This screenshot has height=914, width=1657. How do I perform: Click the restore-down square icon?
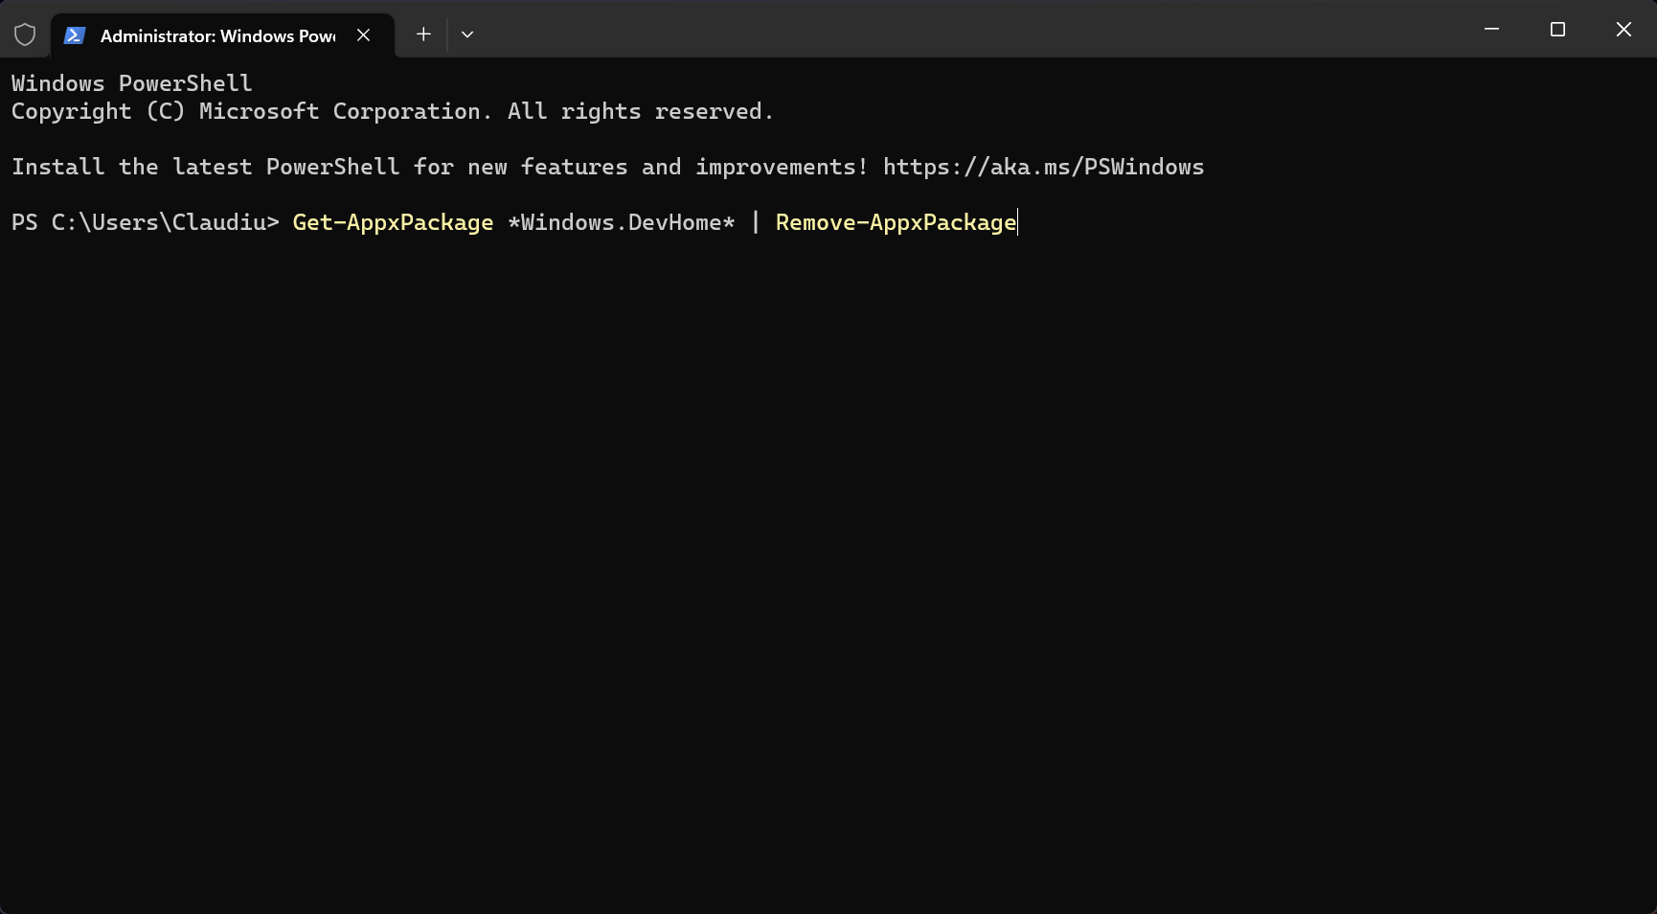(1557, 30)
